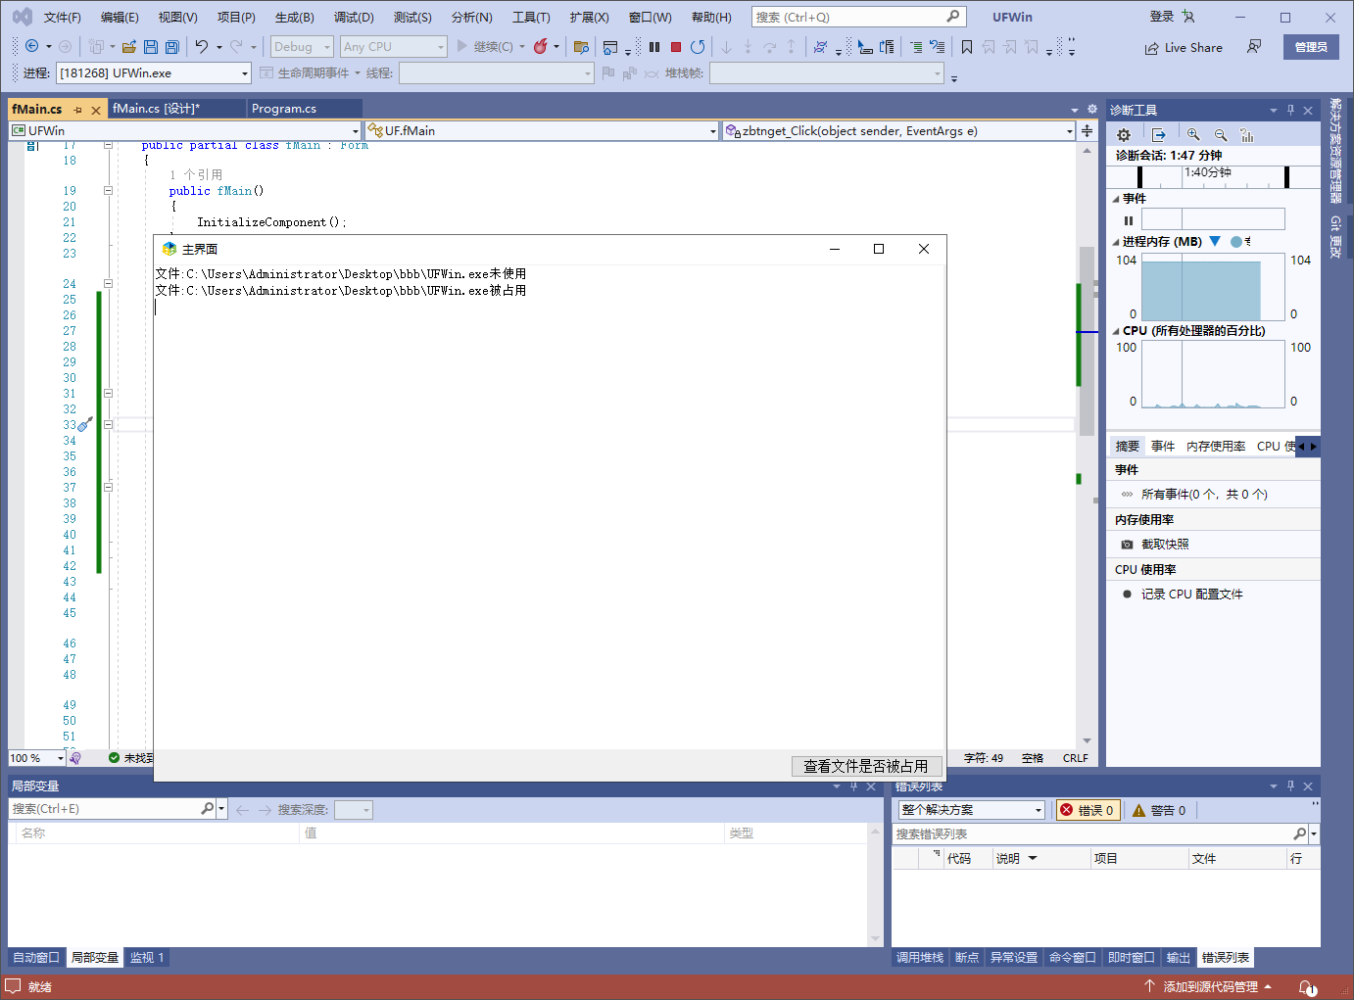Zoom in on the diagnostic timeline
Image resolution: width=1354 pixels, height=1000 pixels.
[x=1193, y=135]
